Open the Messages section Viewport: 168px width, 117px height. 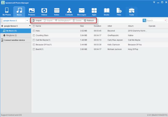[x=82, y=12]
